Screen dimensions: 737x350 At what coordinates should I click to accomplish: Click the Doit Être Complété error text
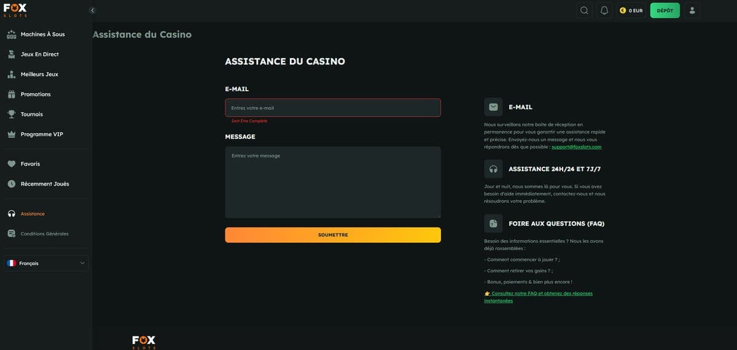click(x=249, y=121)
